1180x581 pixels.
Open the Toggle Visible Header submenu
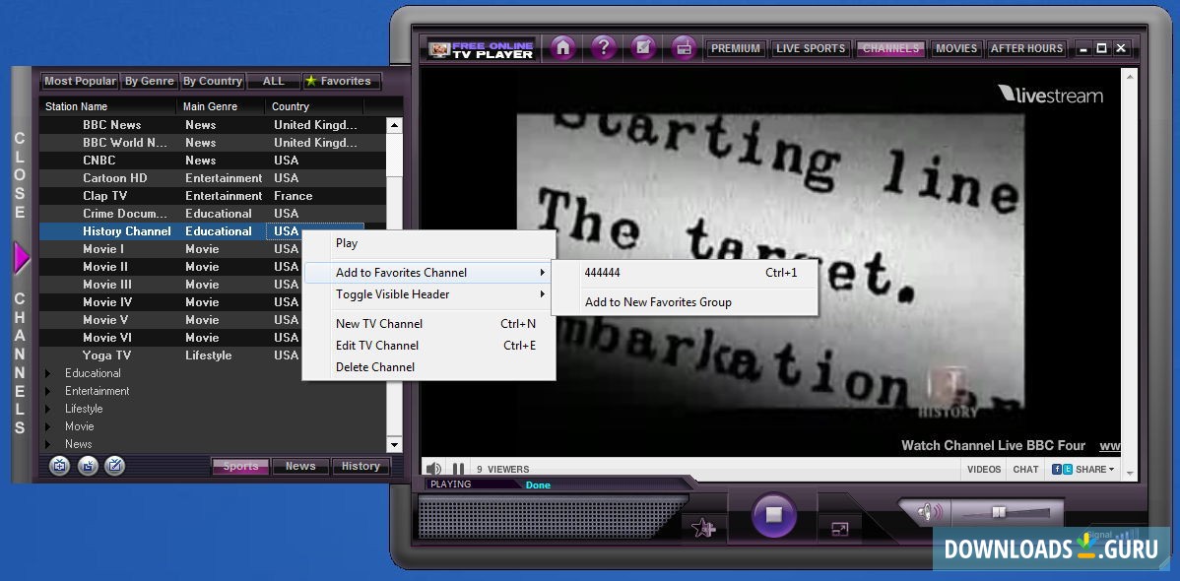(x=391, y=293)
